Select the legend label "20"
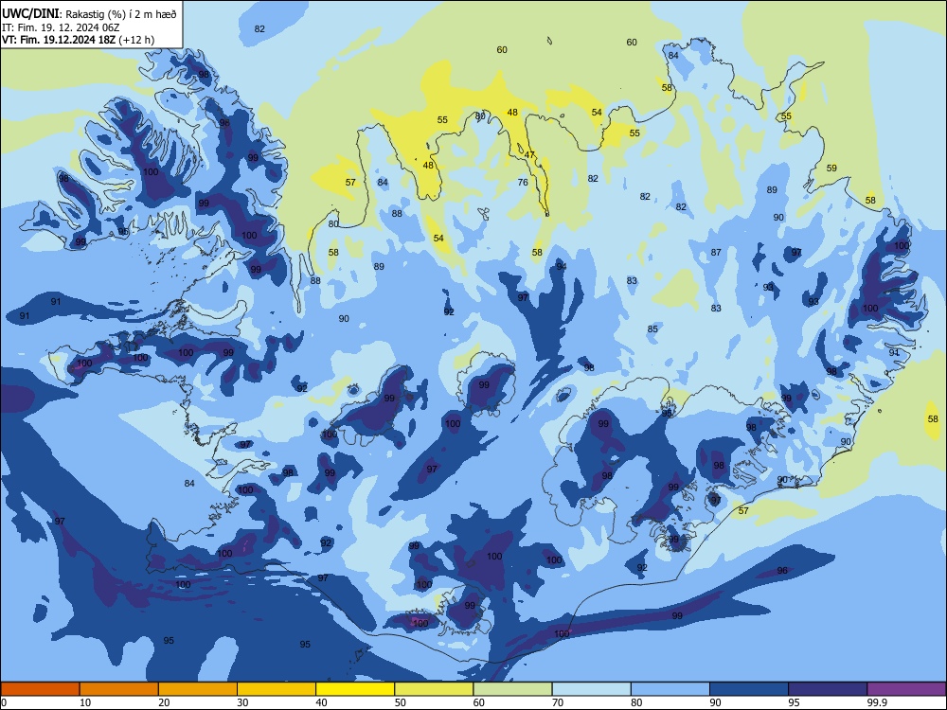 click(x=164, y=702)
